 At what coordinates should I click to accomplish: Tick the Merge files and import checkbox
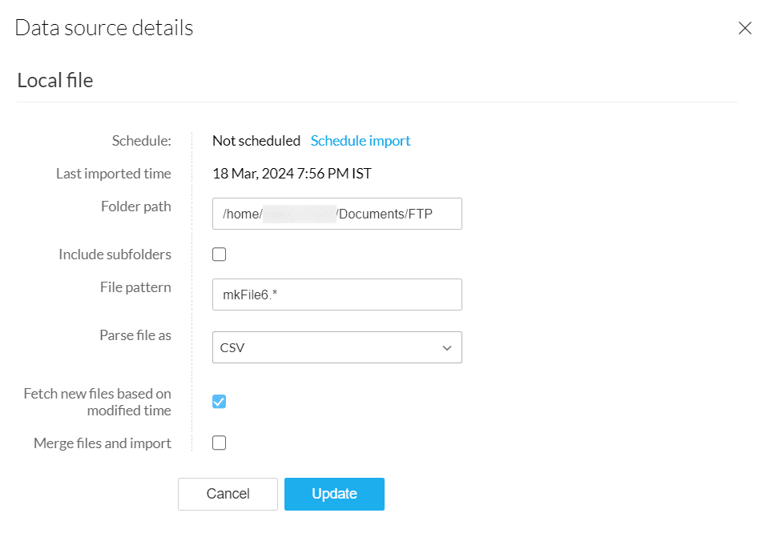(220, 443)
